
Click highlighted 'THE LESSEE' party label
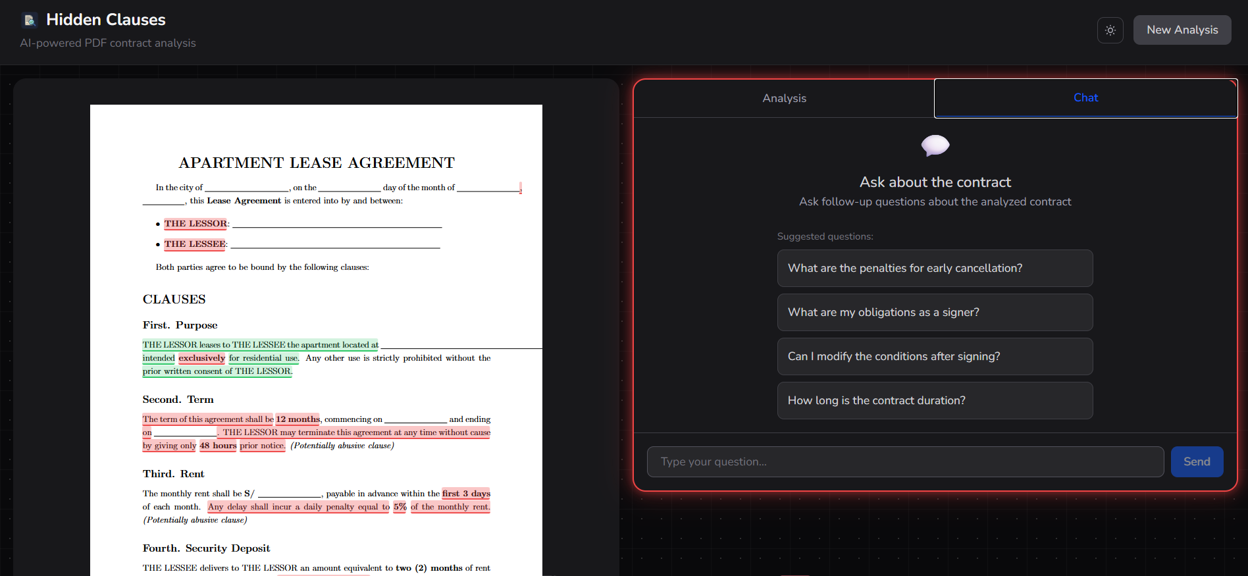(x=195, y=244)
